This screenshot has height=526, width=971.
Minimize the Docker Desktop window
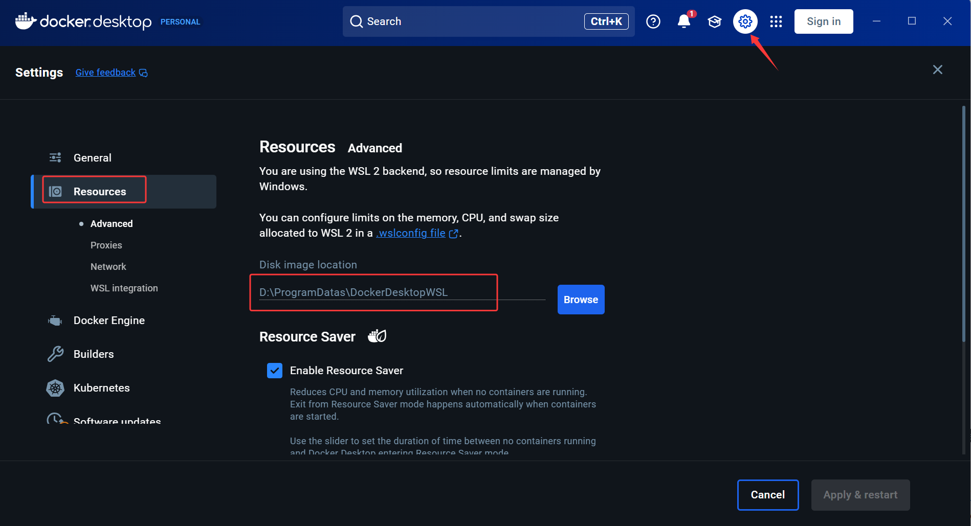pyautogui.click(x=876, y=21)
